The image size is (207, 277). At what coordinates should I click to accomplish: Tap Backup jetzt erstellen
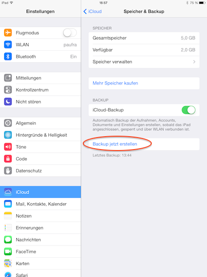115,144
